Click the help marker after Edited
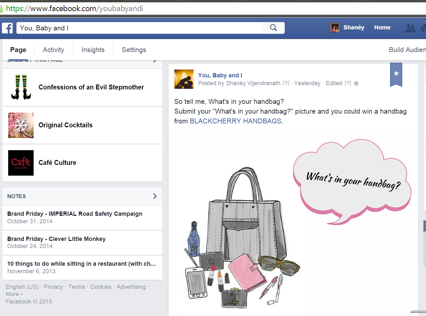426x316 pixels. click(348, 83)
